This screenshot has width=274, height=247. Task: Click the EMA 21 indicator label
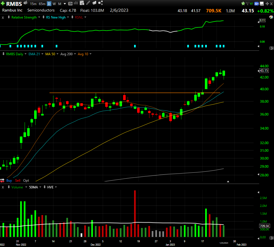[x=34, y=54]
